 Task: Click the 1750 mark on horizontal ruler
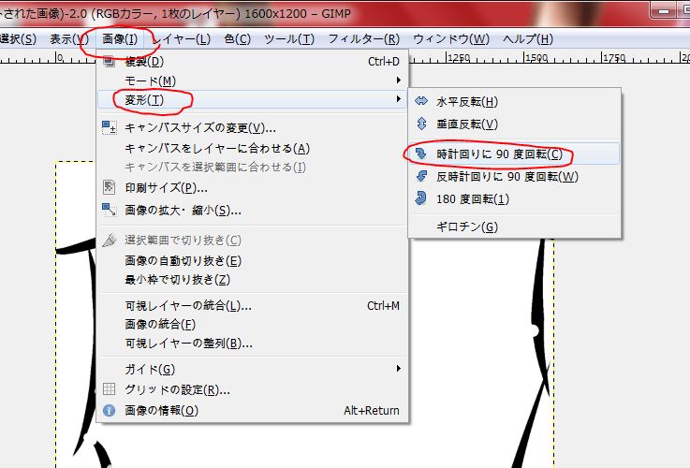point(614,58)
